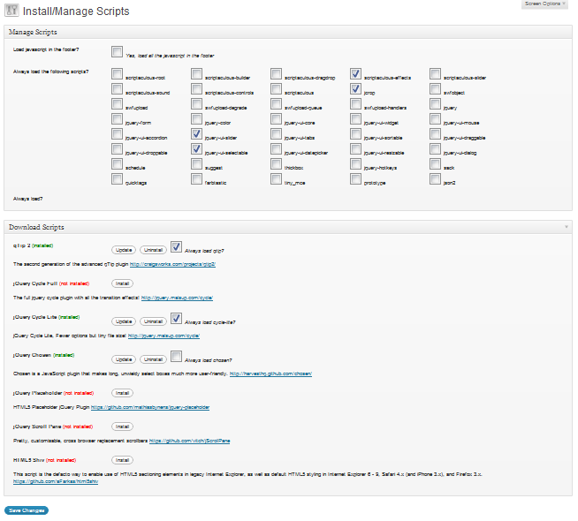Enable loading all javascript in the footer
578x521 pixels.
(117, 51)
